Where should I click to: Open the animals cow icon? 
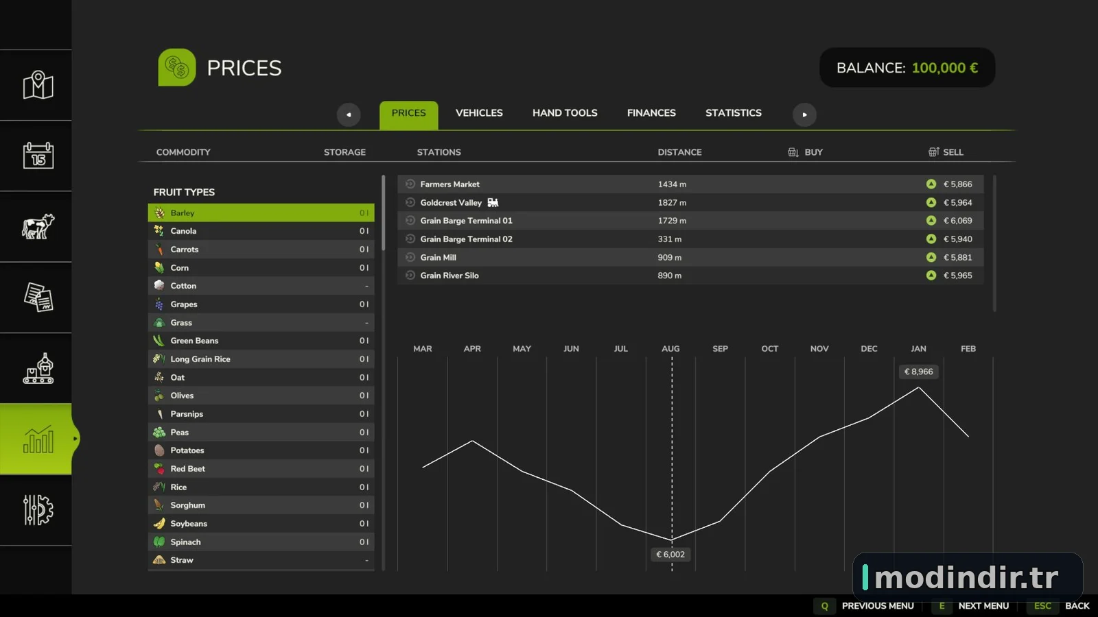tap(38, 226)
